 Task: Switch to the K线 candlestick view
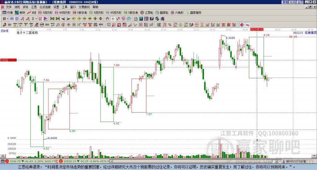tap(32, 12)
